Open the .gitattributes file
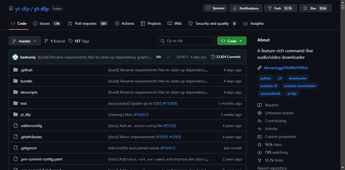 31,137
